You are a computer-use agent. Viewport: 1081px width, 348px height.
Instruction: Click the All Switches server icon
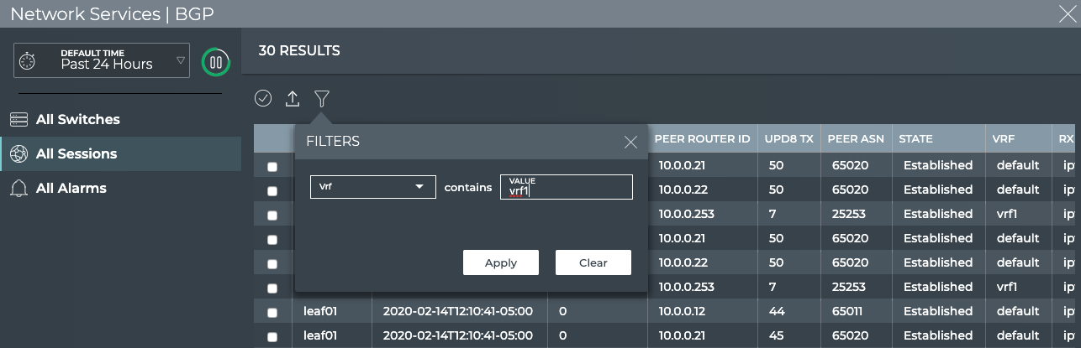pyautogui.click(x=18, y=120)
